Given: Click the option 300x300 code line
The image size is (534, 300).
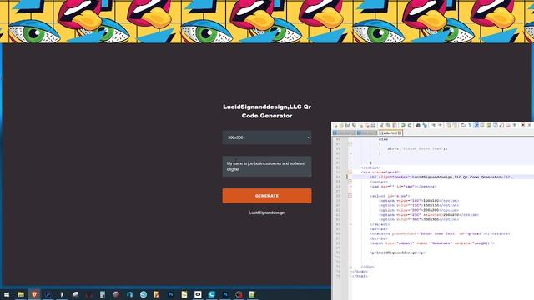Looking at the screenshot, I should click(x=419, y=219).
